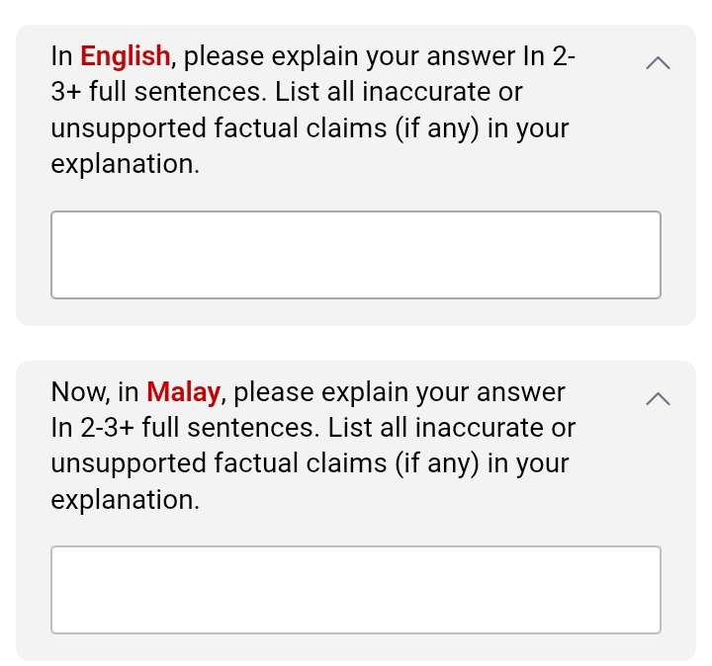The image size is (712, 666).
Task: Click the word "Now," starting the Malay prompt
Action: (x=80, y=392)
